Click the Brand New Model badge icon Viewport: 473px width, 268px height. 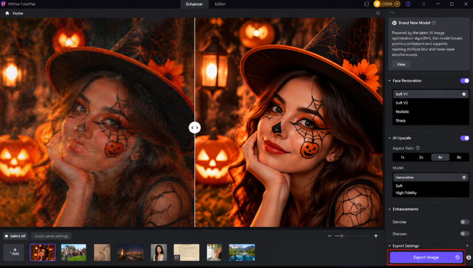pyautogui.click(x=394, y=23)
